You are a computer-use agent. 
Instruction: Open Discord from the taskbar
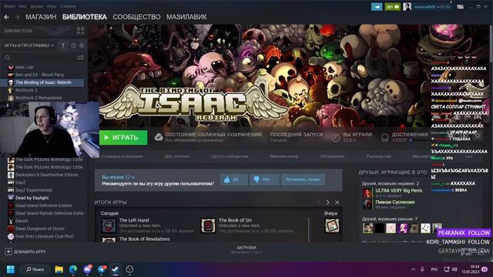pyautogui.click(x=87, y=269)
